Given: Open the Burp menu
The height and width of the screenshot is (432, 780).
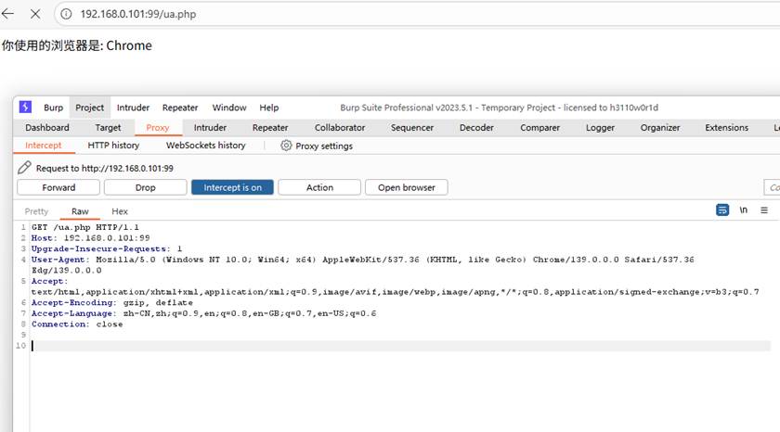Looking at the screenshot, I should tap(53, 108).
